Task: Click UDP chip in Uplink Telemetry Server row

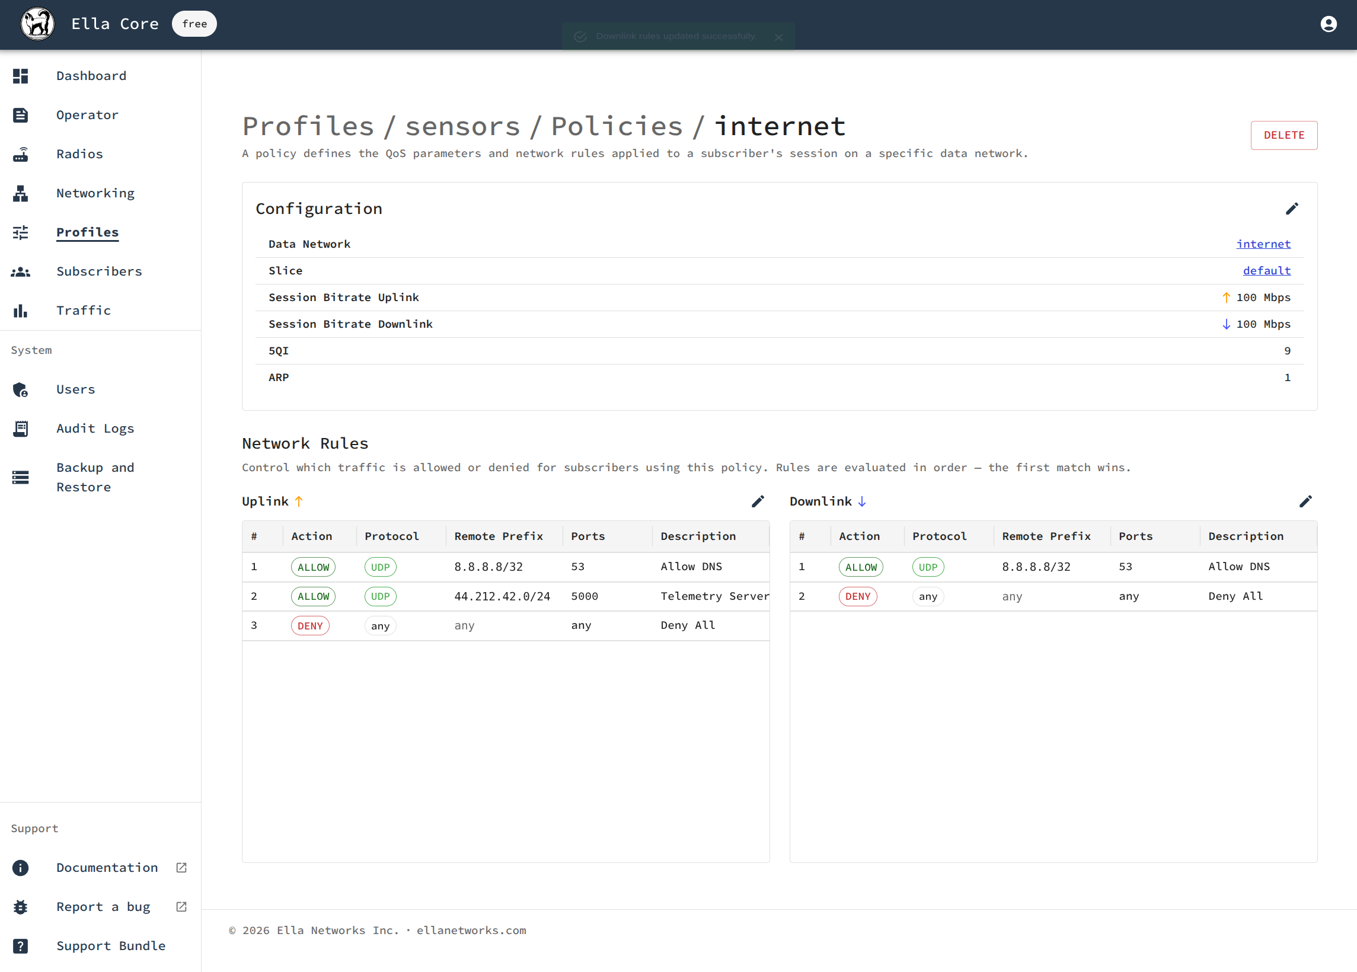Action: click(x=381, y=596)
